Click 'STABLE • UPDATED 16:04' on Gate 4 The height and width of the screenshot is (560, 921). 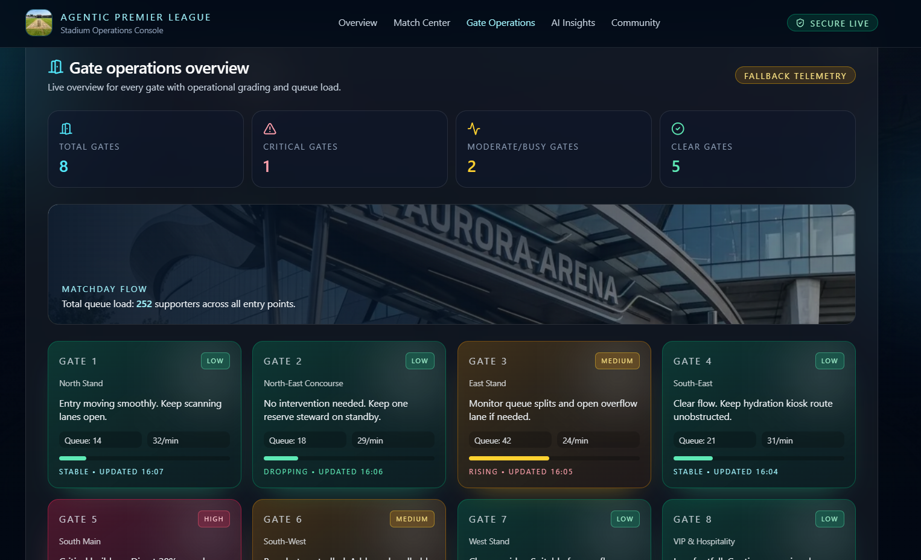726,472
